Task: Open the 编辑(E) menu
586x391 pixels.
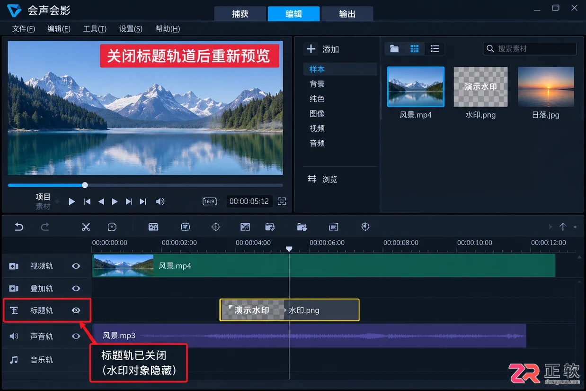Action: (59, 29)
